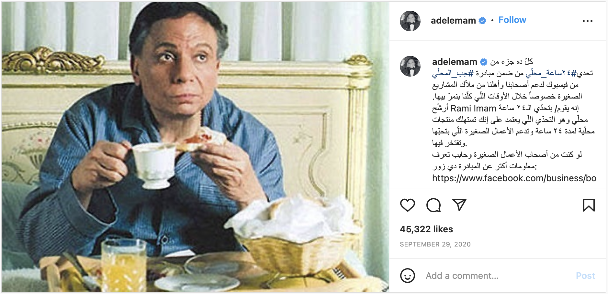Open the حب_المحلّي hashtag link
608x294 pixels.
tap(453, 73)
